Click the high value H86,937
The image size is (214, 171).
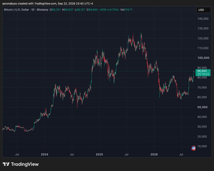68,10
